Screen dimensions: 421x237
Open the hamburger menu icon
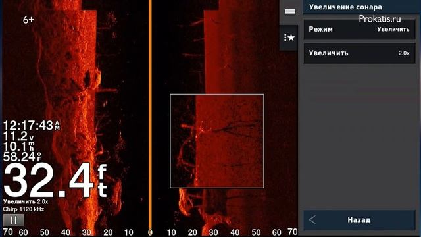point(289,12)
